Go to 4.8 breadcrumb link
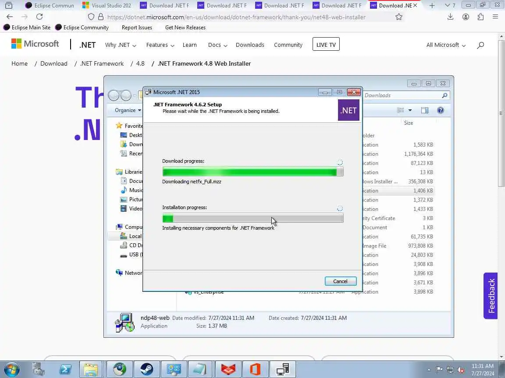The image size is (505, 378). (140, 63)
